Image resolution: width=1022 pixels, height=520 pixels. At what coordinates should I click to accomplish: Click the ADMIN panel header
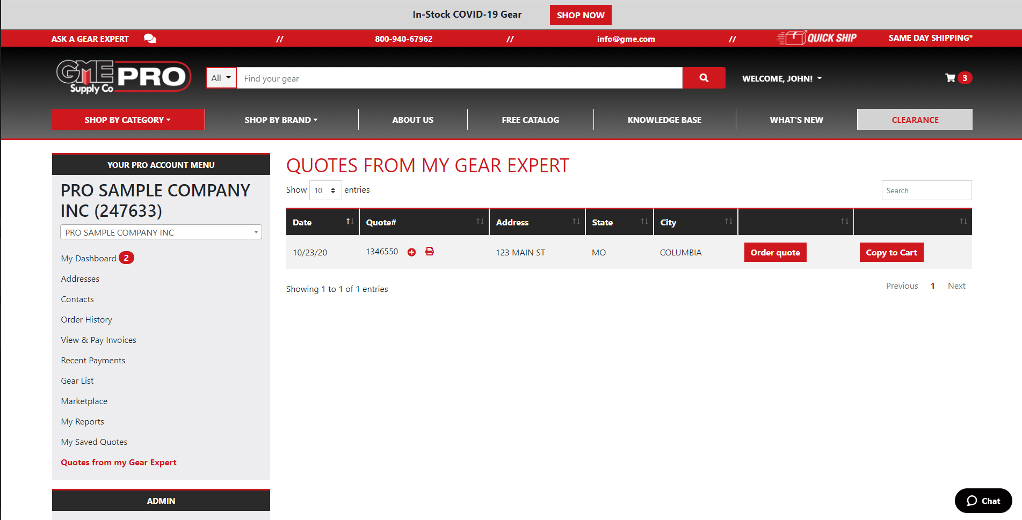[161, 501]
